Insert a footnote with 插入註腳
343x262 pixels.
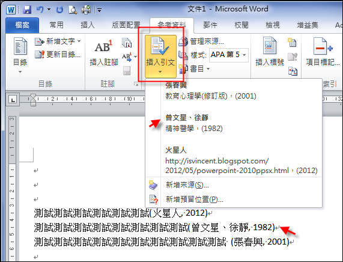pos(104,52)
